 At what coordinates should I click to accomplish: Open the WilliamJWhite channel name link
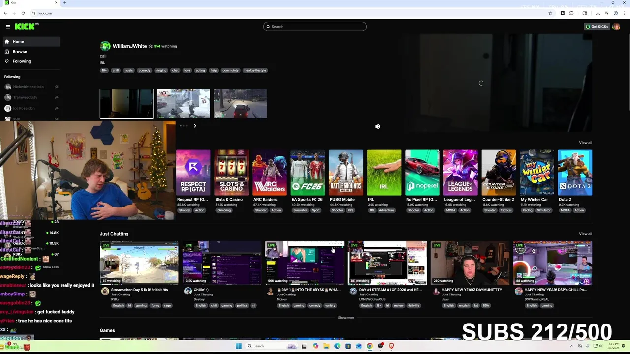click(129, 46)
